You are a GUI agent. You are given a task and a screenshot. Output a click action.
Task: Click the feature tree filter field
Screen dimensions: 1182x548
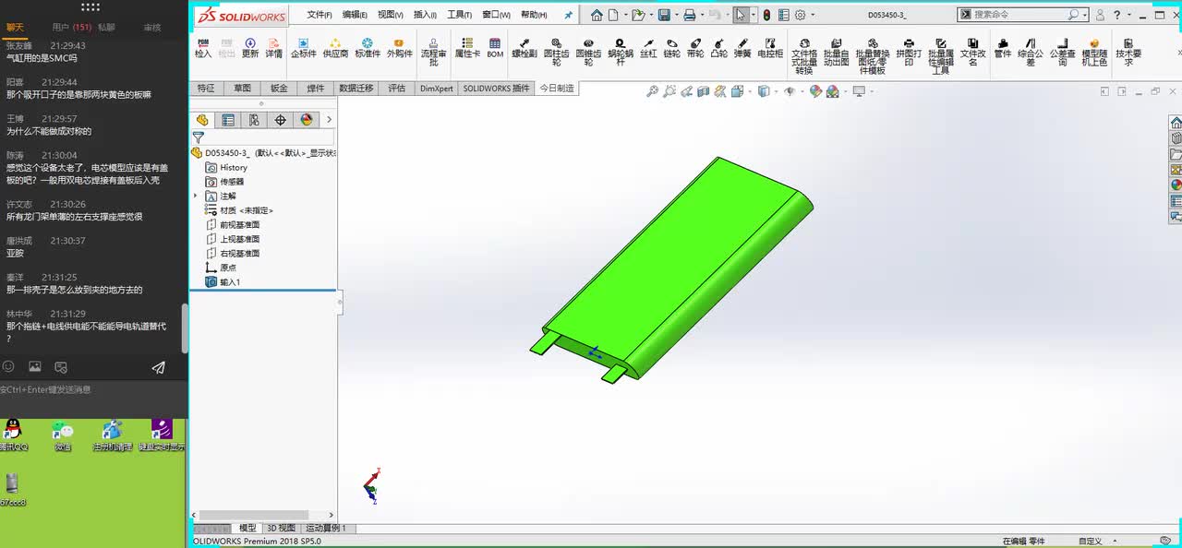tap(262, 137)
